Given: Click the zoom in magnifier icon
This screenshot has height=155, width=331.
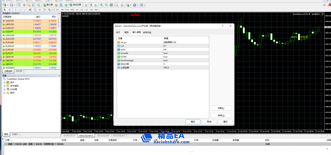Looking at the screenshot, I should coord(102,5).
